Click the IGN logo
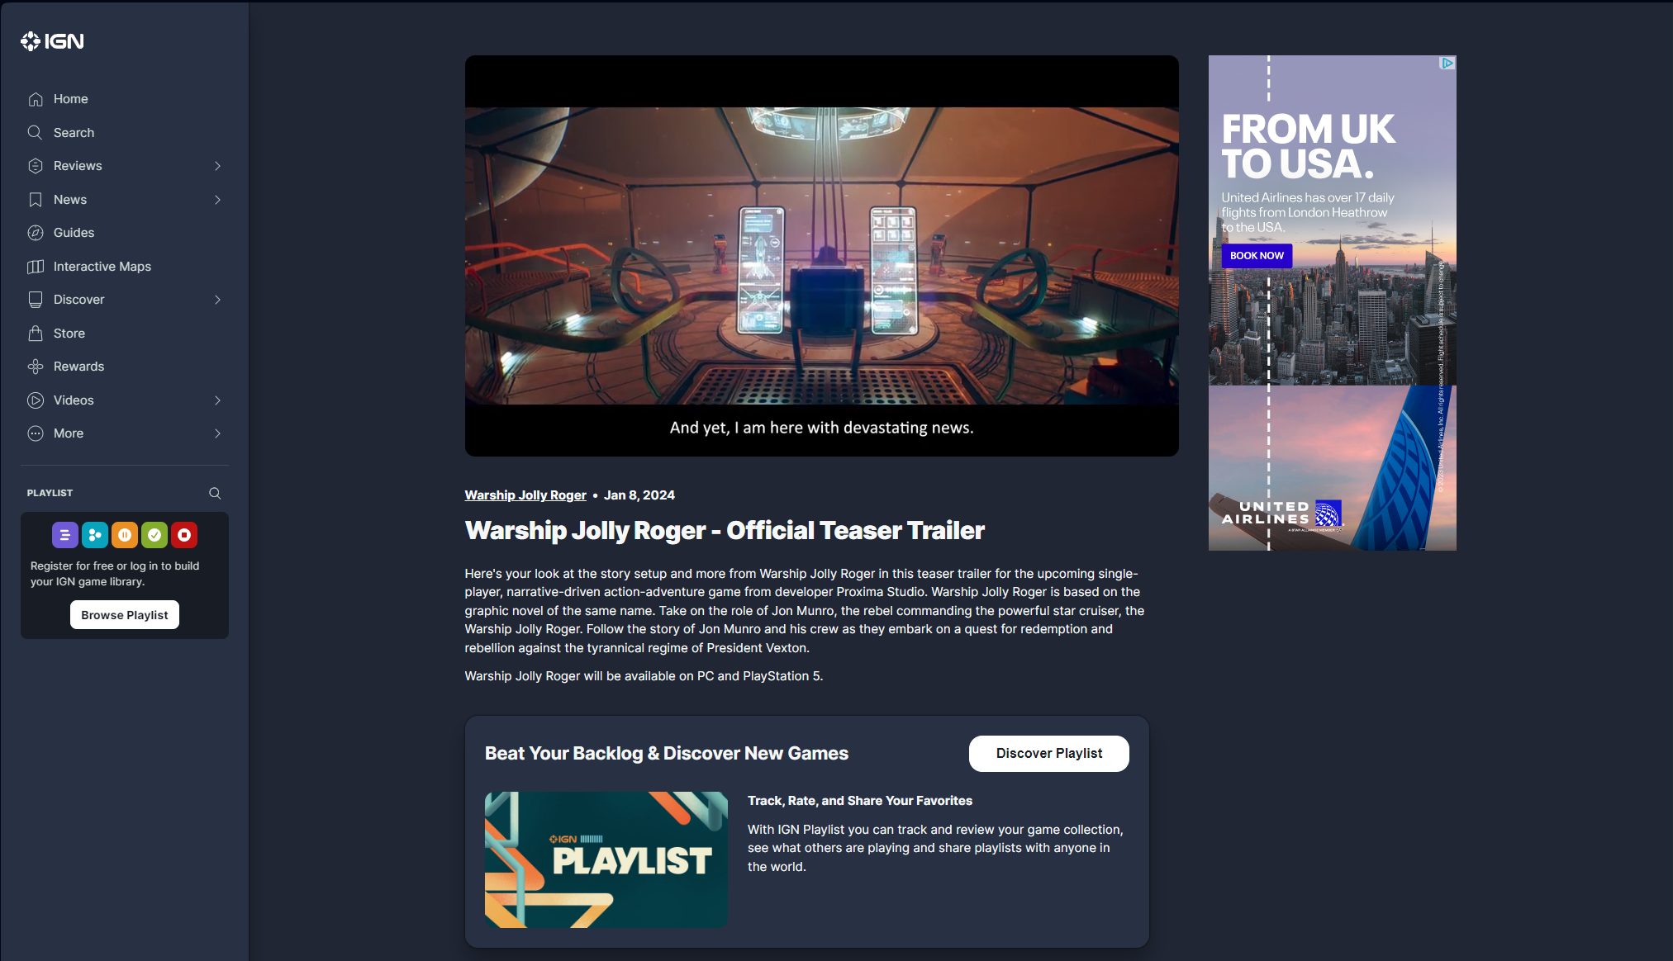The height and width of the screenshot is (961, 1673). tap(52, 41)
